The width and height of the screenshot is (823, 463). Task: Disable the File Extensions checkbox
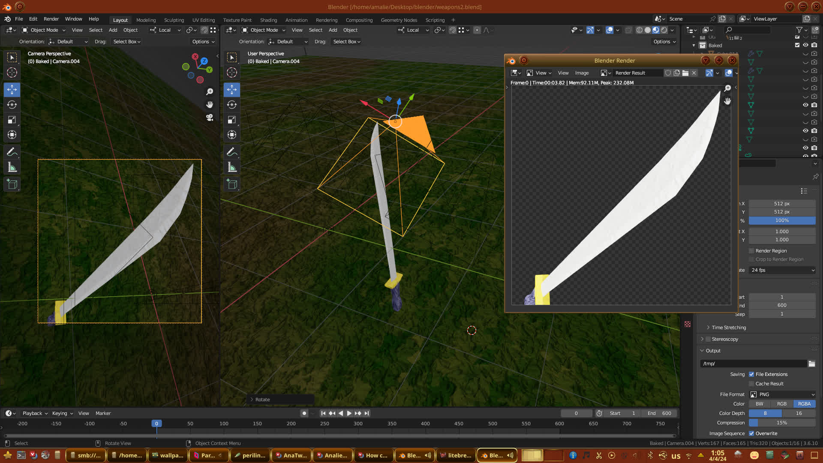click(x=751, y=374)
